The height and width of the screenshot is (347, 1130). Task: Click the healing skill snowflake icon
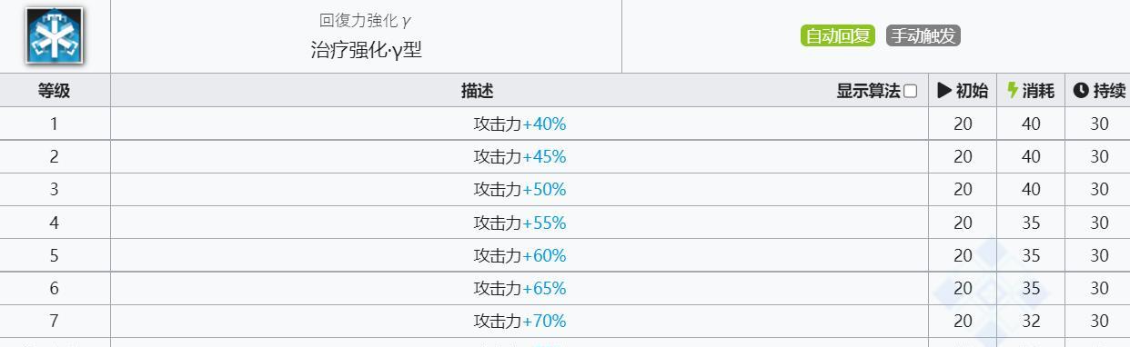(x=55, y=36)
